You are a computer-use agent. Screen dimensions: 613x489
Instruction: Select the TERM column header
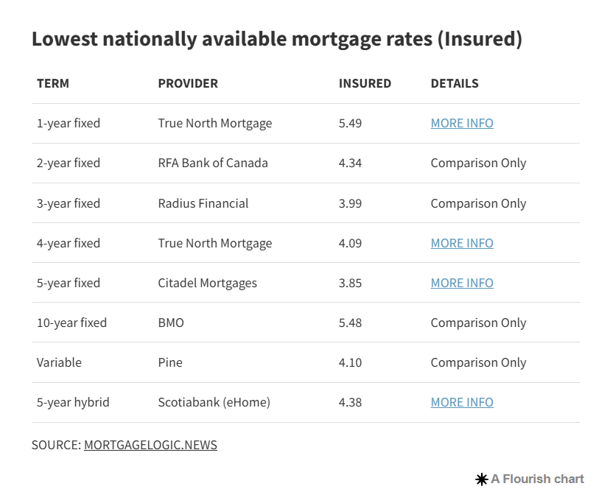(53, 84)
